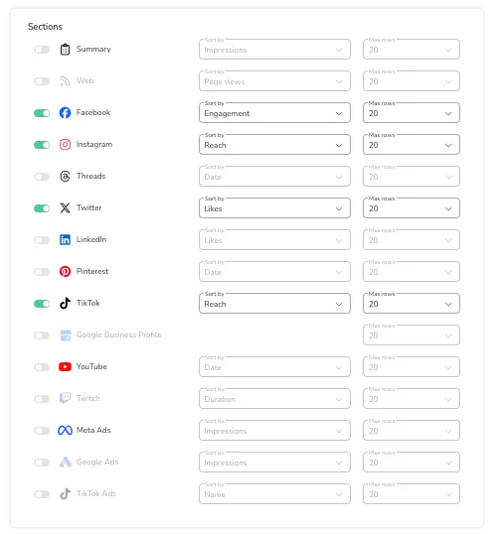Click the Pinterest logo icon
Image resolution: width=493 pixels, height=534 pixels.
(65, 271)
